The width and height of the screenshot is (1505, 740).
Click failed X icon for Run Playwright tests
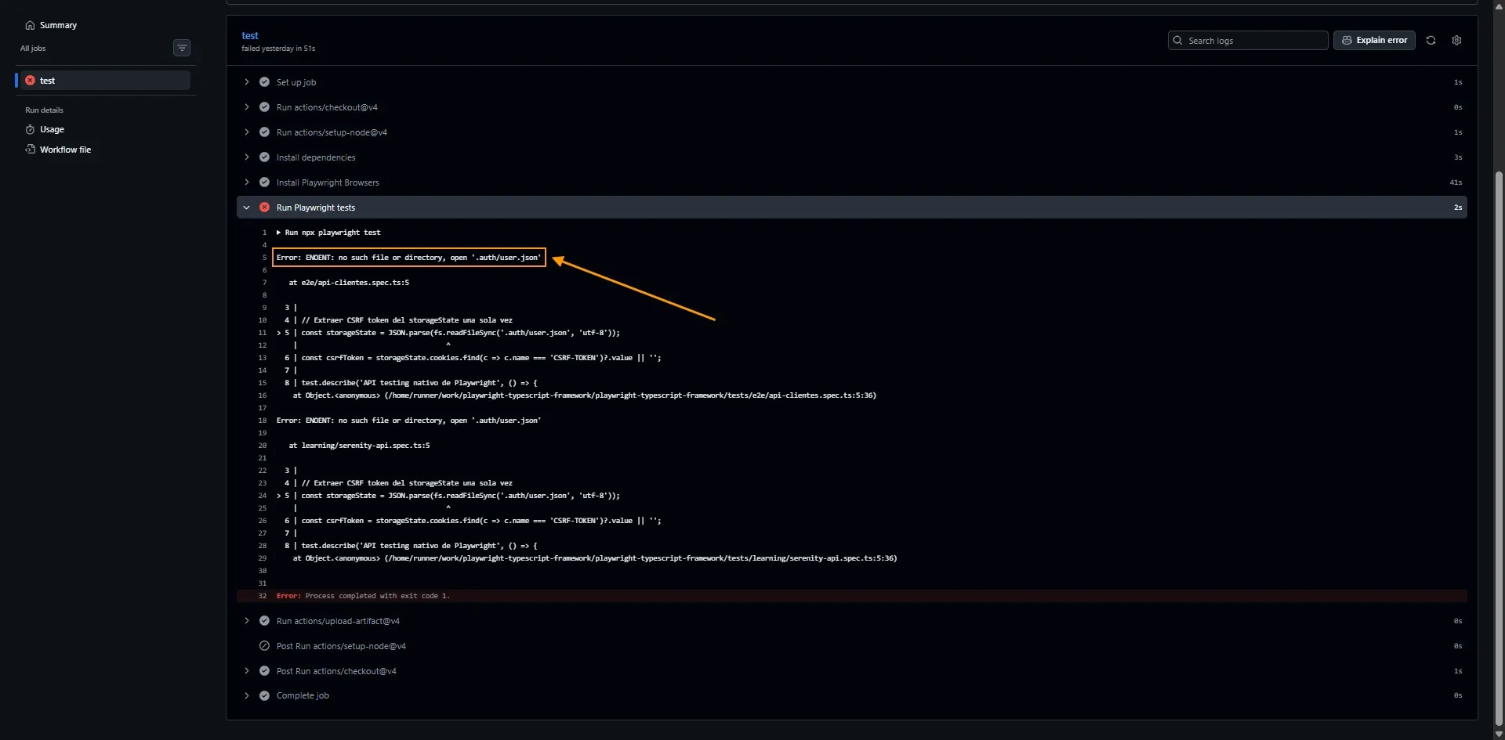(264, 208)
